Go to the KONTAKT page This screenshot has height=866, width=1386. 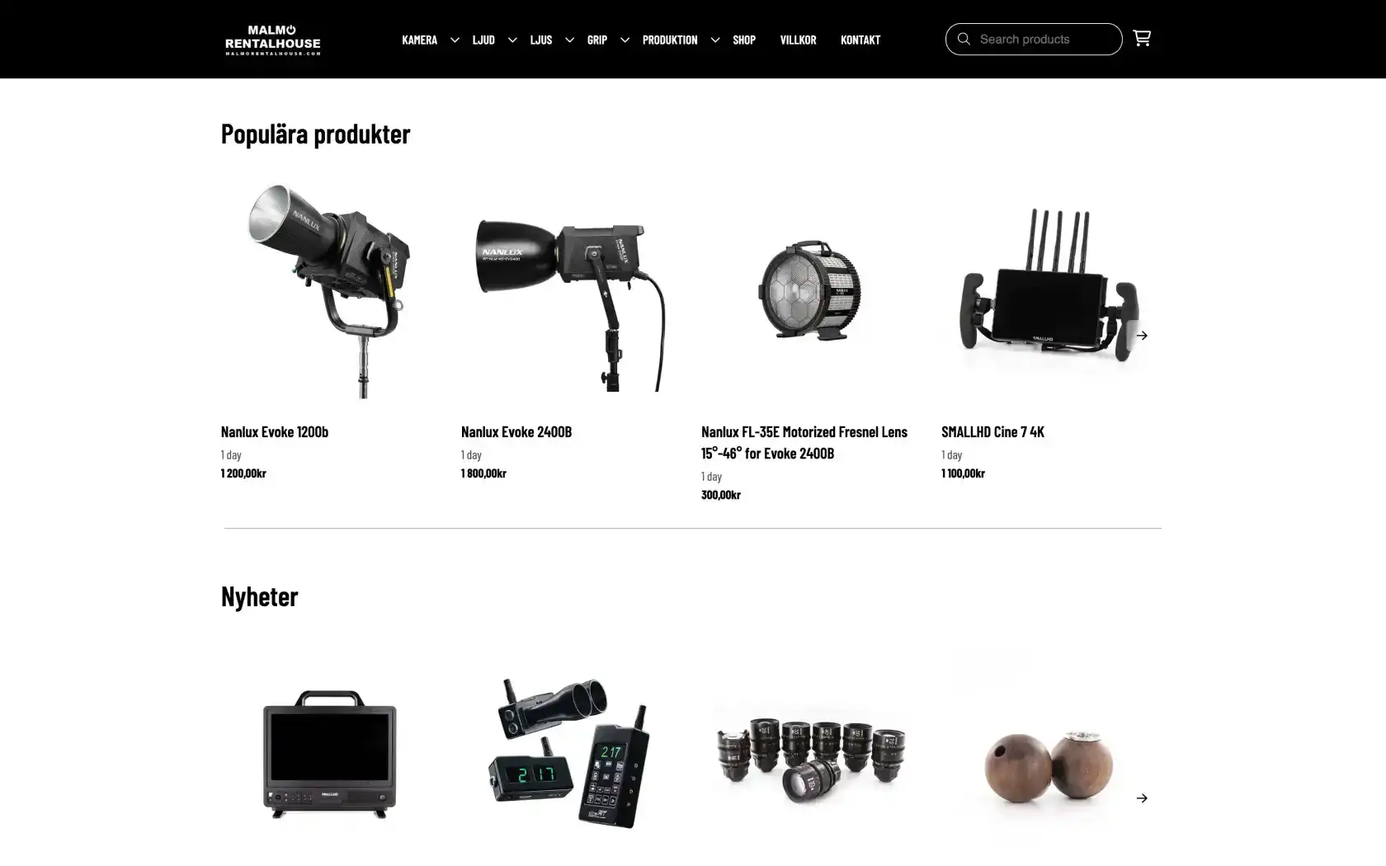point(860,40)
